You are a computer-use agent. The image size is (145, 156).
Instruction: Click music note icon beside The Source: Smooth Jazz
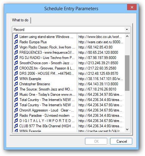(x=16, y=89)
